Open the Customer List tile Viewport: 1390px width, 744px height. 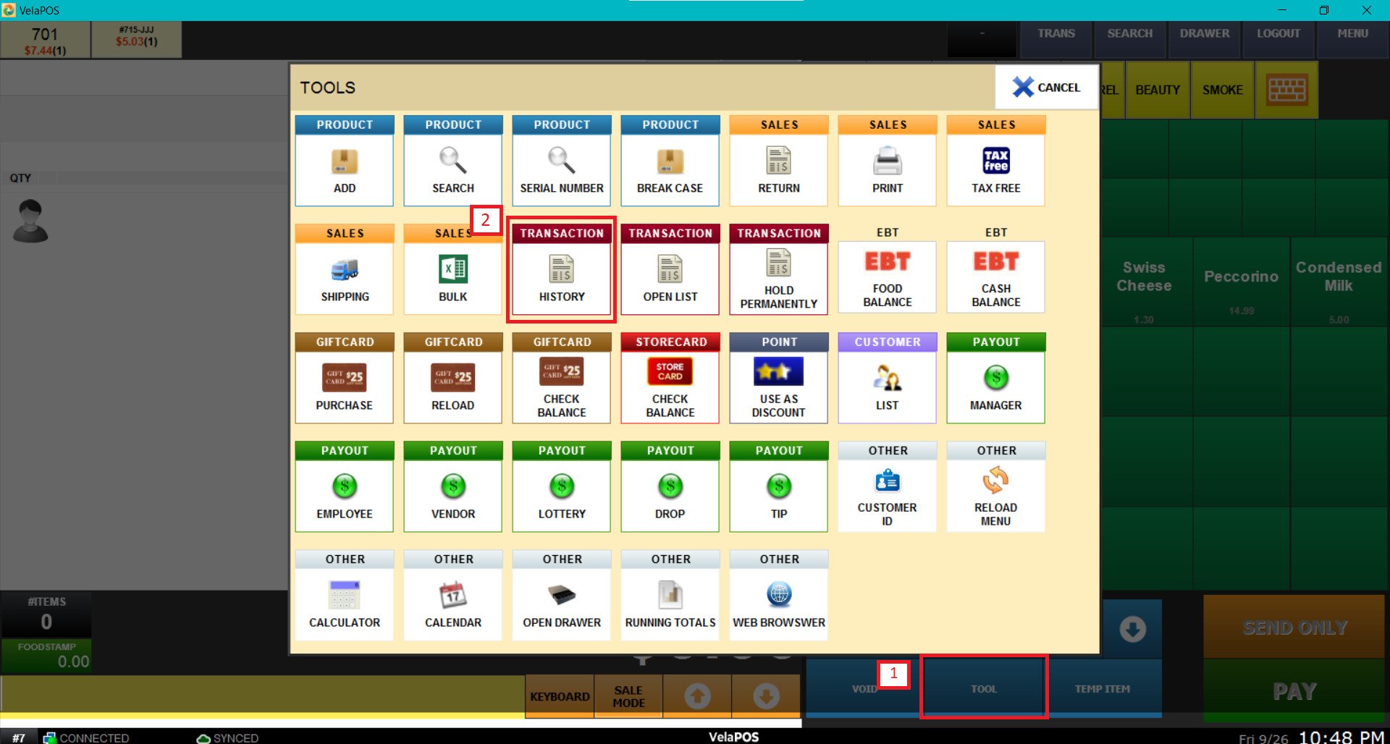point(887,379)
